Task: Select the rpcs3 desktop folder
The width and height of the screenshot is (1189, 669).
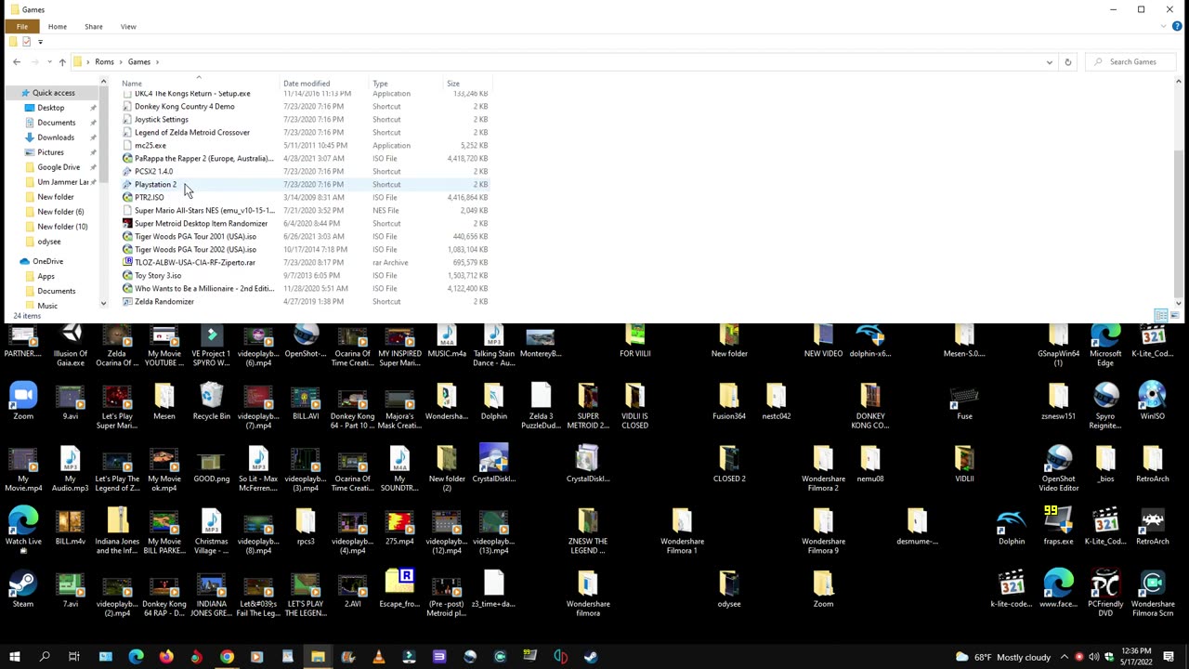Action: click(306, 526)
